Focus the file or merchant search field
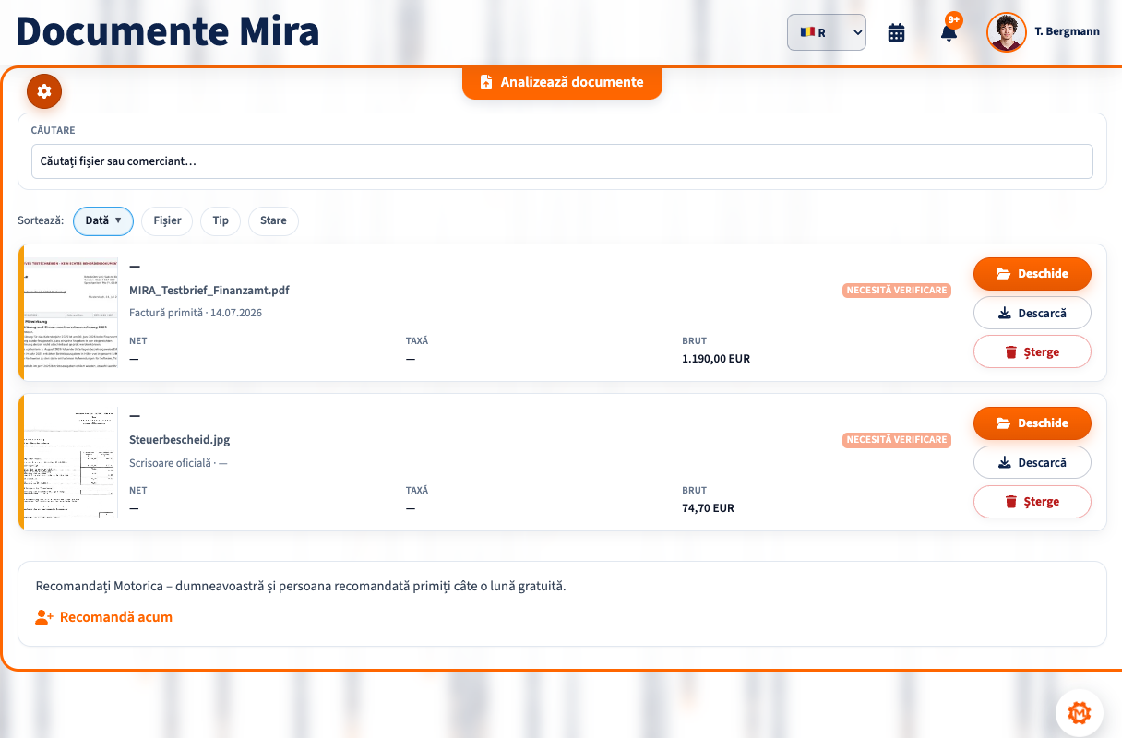The height and width of the screenshot is (738, 1122). (562, 161)
